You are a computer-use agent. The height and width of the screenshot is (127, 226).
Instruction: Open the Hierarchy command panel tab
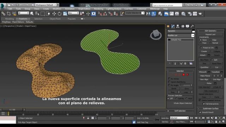click(x=178, y=26)
